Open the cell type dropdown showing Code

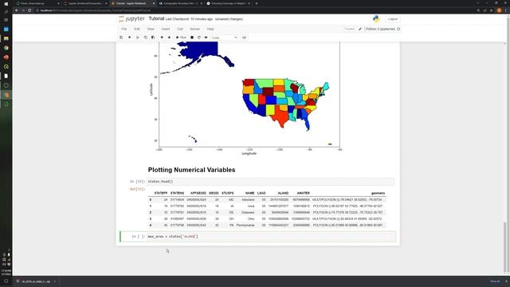coord(225,37)
